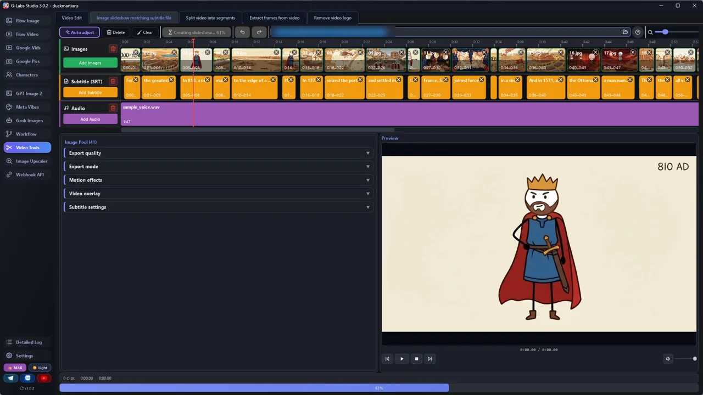Skip preview to next clip

(430, 359)
